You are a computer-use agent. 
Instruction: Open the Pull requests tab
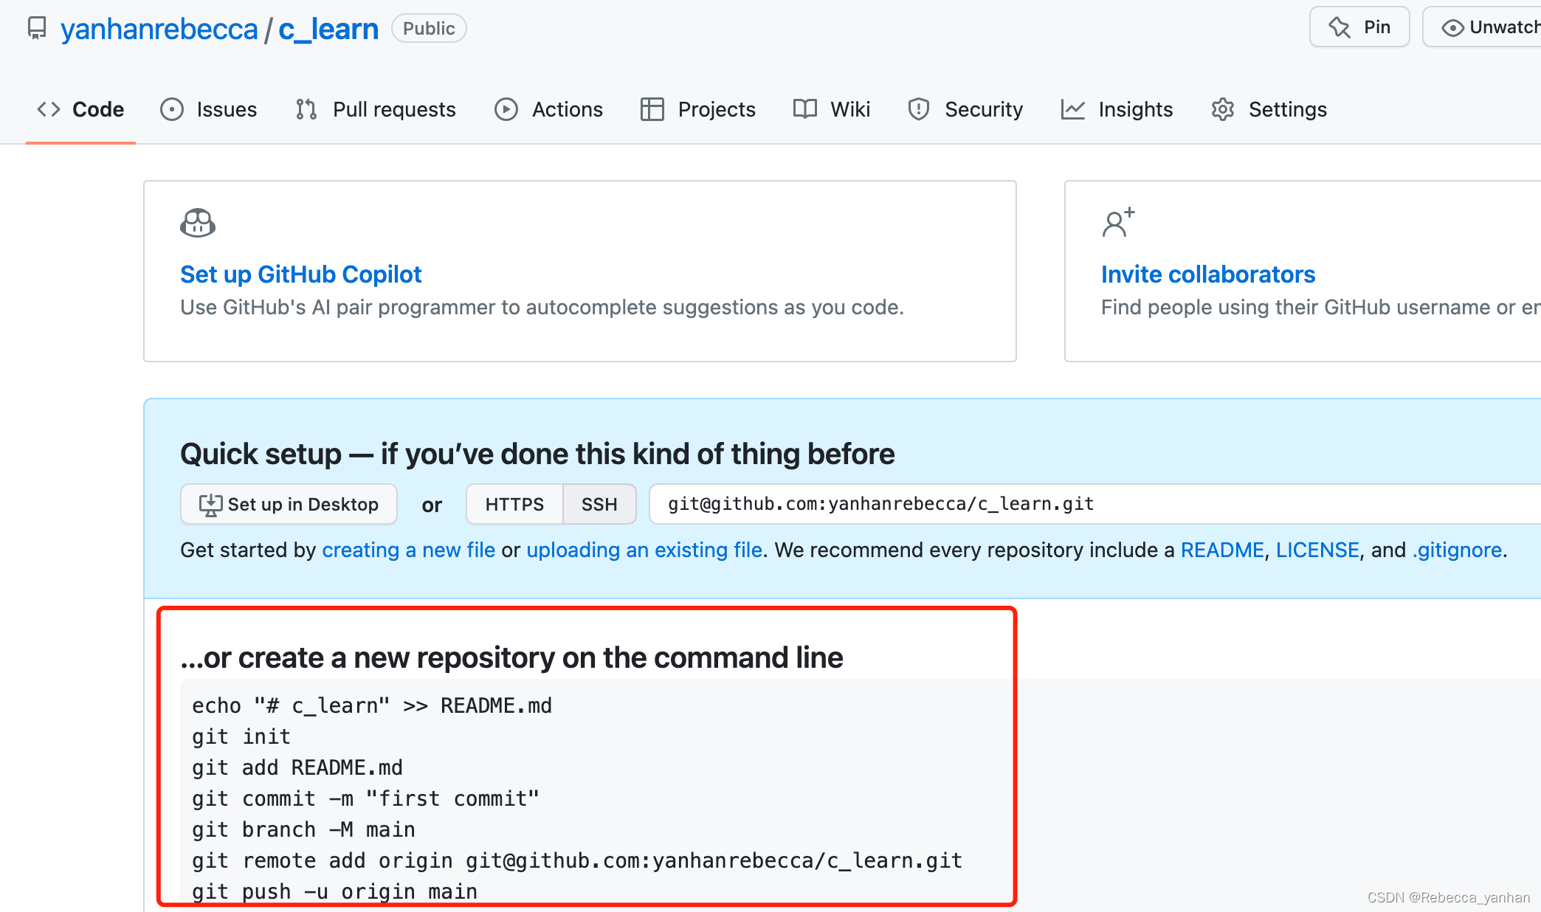point(376,109)
